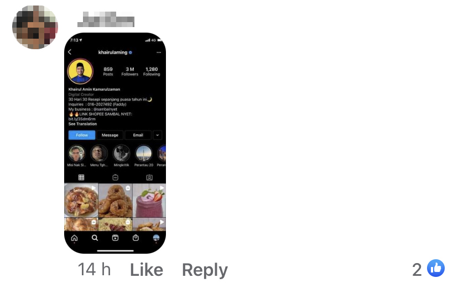This screenshot has height=283, width=458.
Task: Click the blue Follow button
Action: 82,135
